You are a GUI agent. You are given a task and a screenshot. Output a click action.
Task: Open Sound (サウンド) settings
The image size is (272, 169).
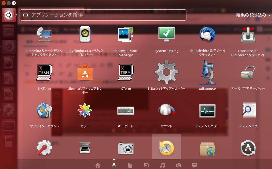pyautogui.click(x=167, y=110)
